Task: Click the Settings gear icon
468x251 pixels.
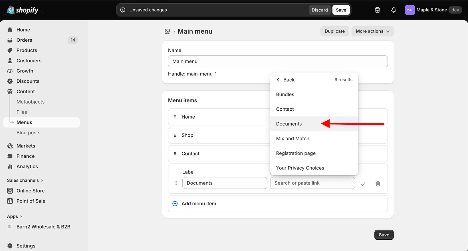Action: pos(10,246)
